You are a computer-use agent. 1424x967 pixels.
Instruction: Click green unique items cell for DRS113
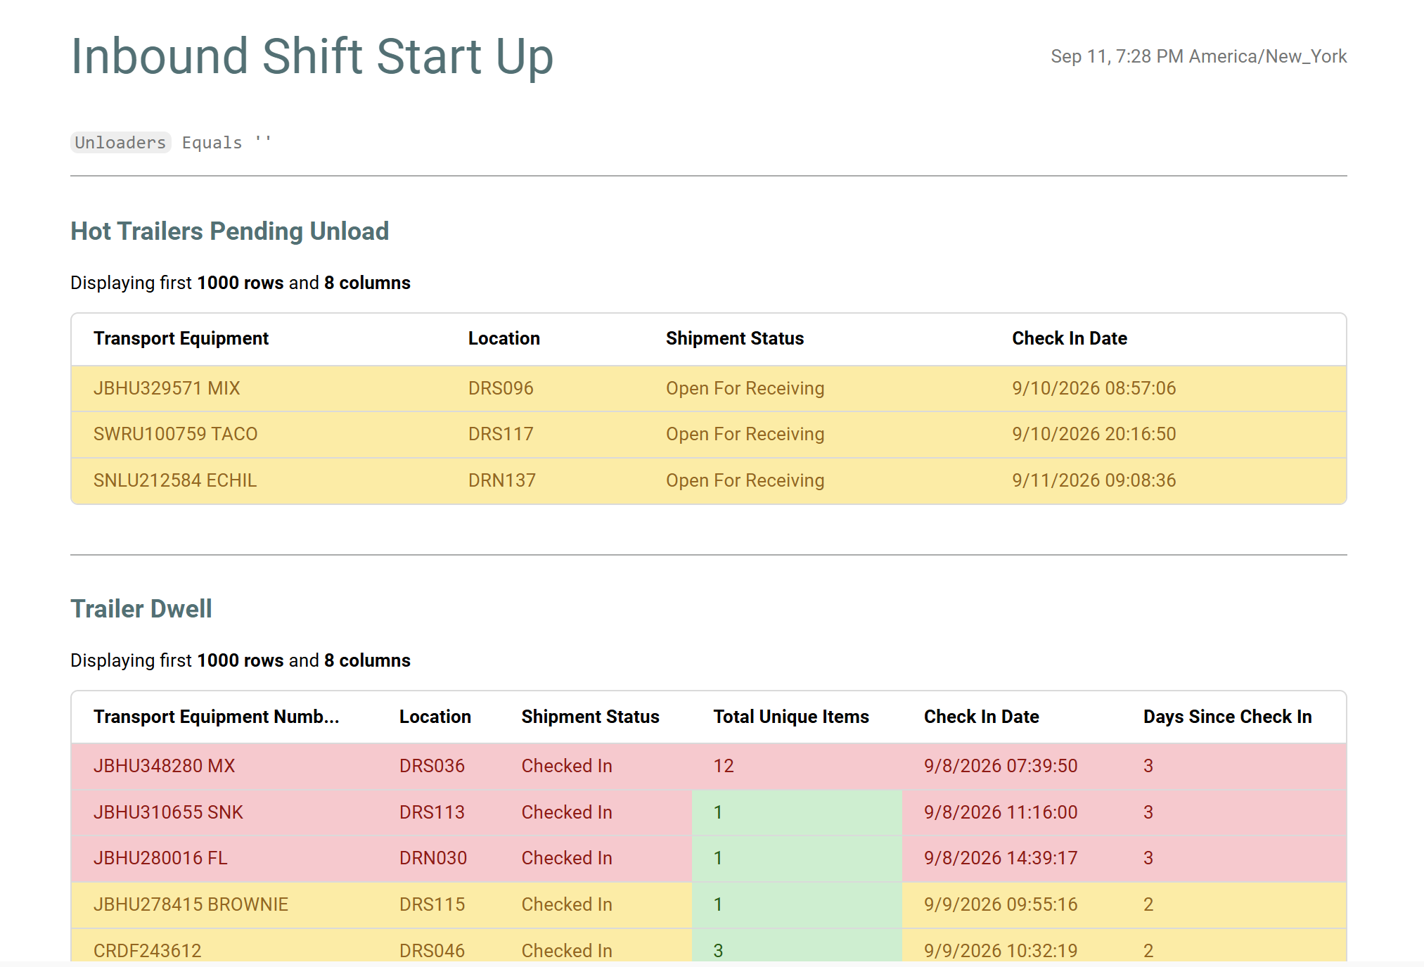pyautogui.click(x=797, y=812)
